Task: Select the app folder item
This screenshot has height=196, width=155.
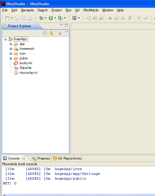Action: 22,44
